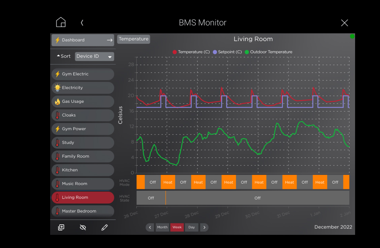The width and height of the screenshot is (380, 248).
Task: Click the Gym Electric lightning icon
Action: coord(58,74)
